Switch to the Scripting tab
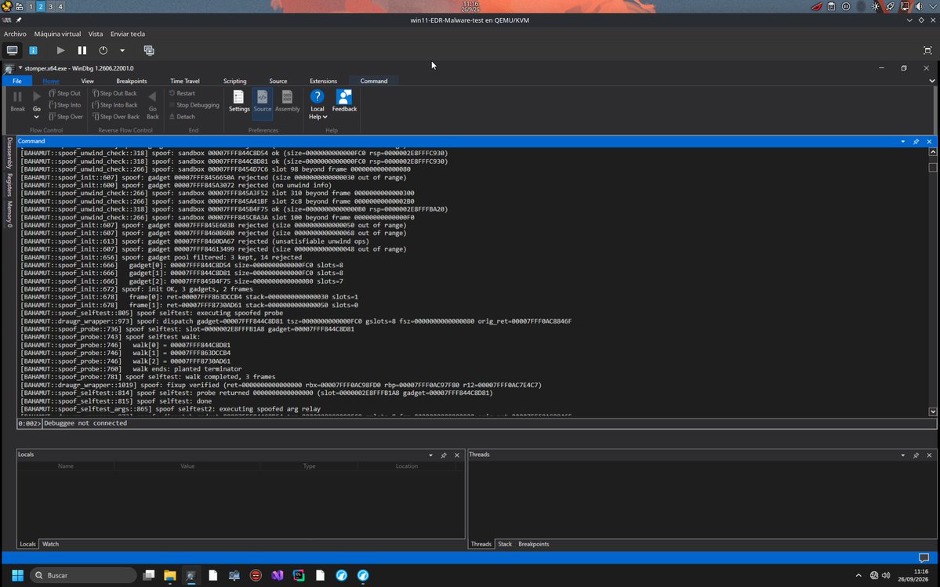Viewport: 940px width, 587px height. pos(235,81)
